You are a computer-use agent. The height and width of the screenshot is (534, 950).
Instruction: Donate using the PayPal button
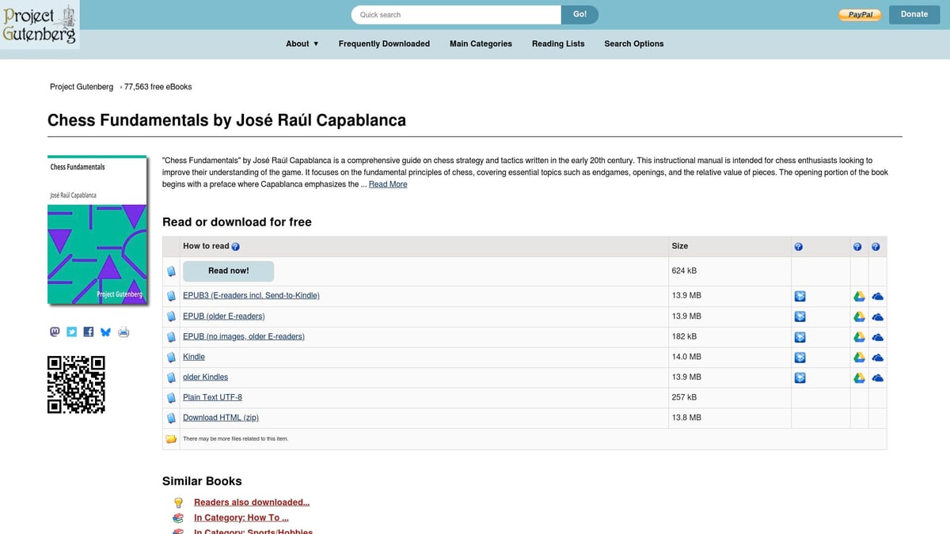point(859,14)
